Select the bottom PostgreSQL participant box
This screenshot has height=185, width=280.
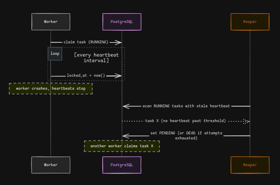point(122,165)
